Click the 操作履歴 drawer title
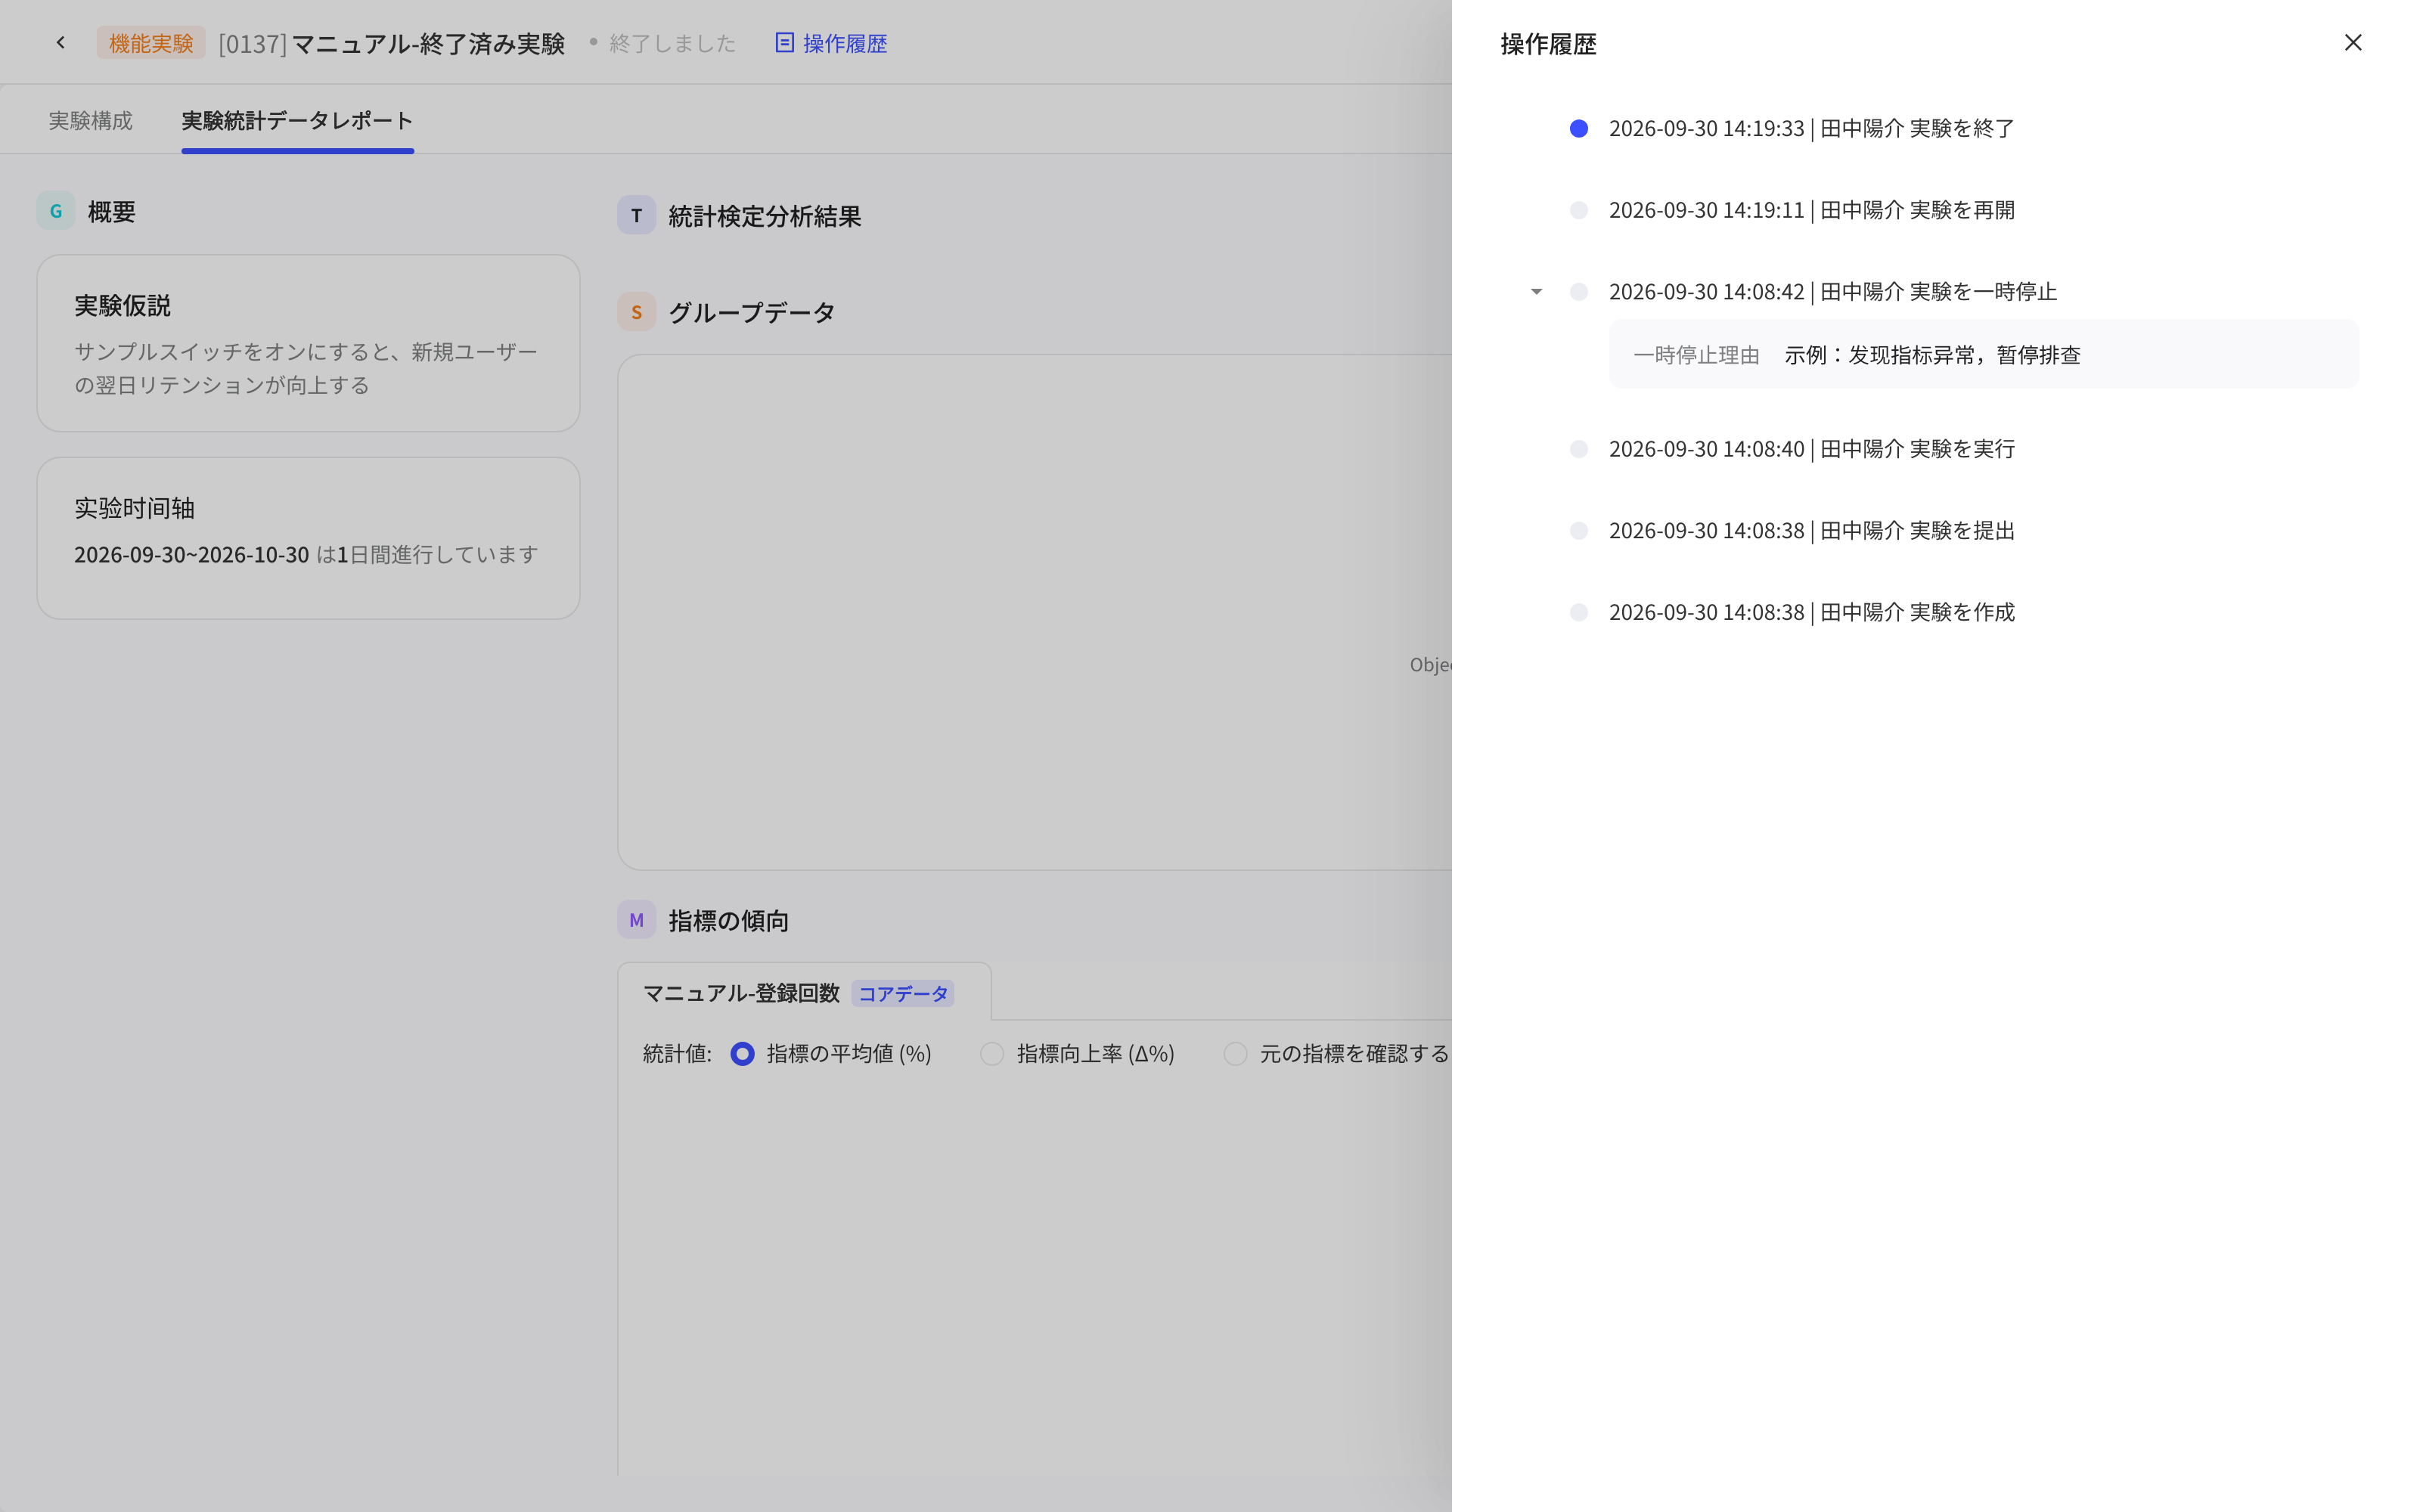The width and height of the screenshot is (2420, 1512). click(1548, 44)
